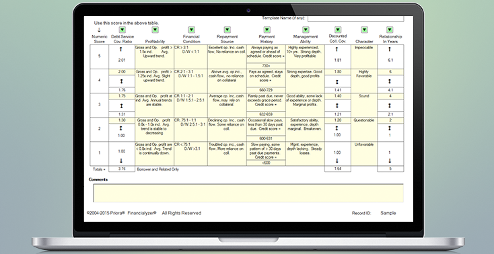Select the 1.80 Discounted Coll. Cov. cell
The width and height of the screenshot is (494, 254).
pyautogui.click(x=337, y=72)
